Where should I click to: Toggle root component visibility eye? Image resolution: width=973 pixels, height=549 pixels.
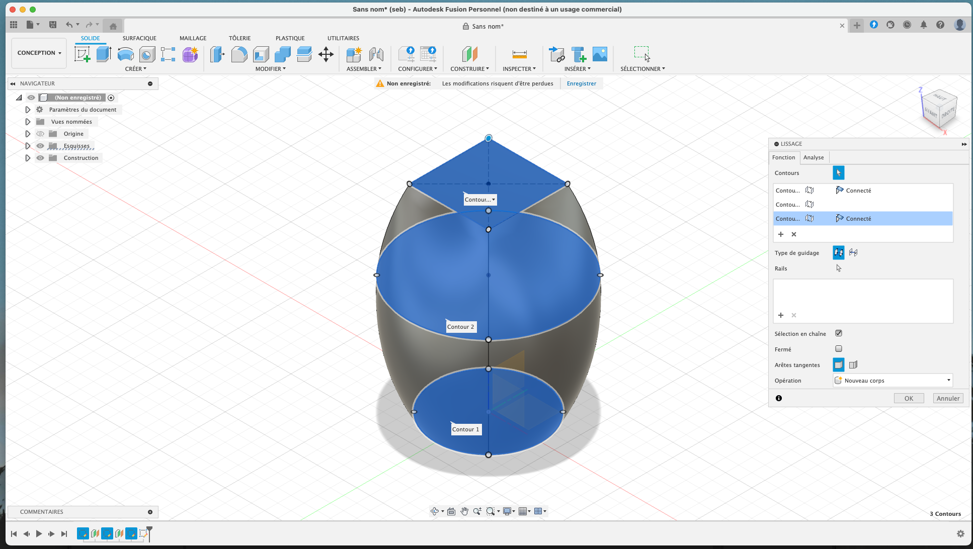[x=31, y=98]
